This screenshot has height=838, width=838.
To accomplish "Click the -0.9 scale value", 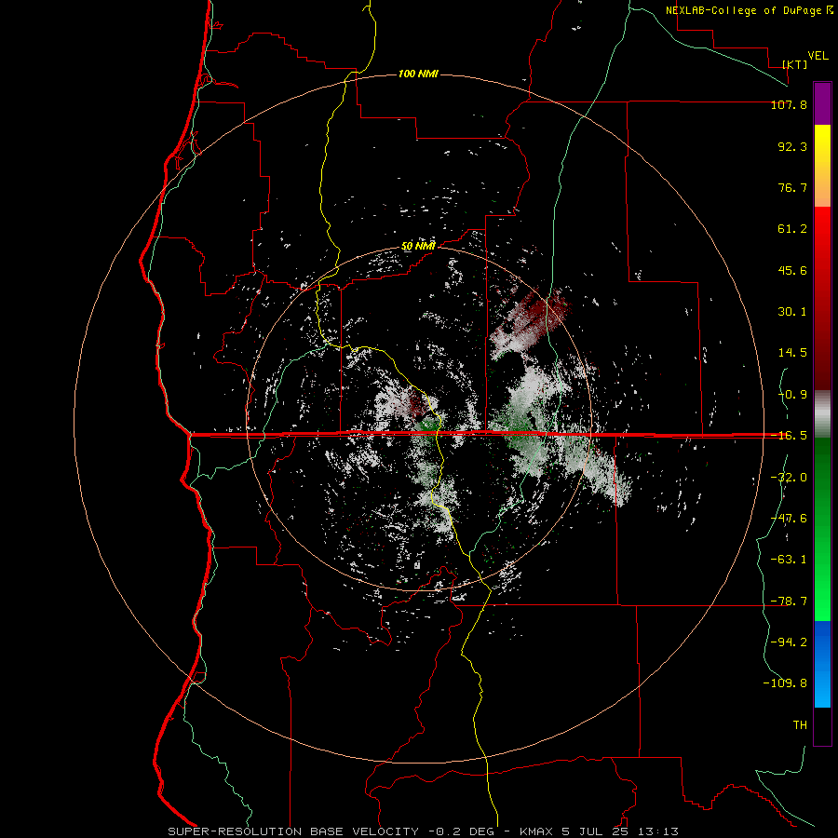I will point(792,395).
